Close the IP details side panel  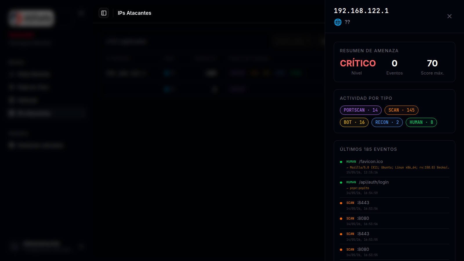449,16
